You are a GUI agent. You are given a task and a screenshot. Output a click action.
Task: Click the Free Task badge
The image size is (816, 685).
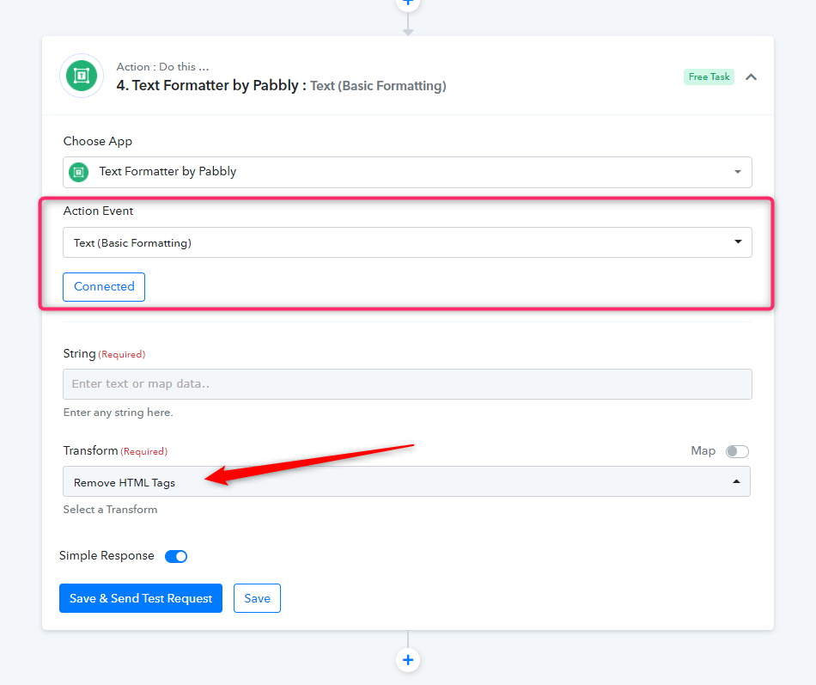709,76
